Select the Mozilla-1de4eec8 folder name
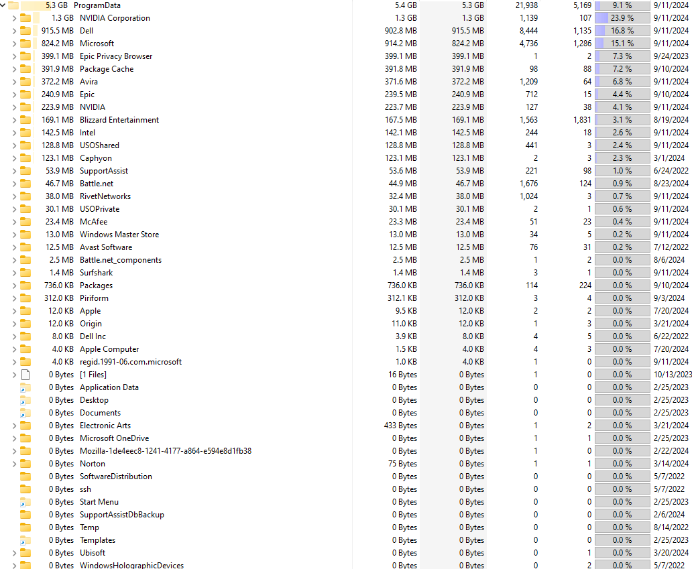This screenshot has height=569, width=692. coord(166,451)
